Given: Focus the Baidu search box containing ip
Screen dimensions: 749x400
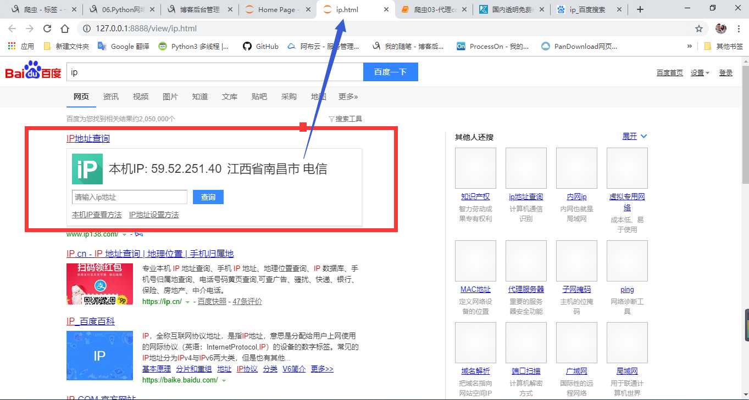Looking at the screenshot, I should tap(215, 72).
